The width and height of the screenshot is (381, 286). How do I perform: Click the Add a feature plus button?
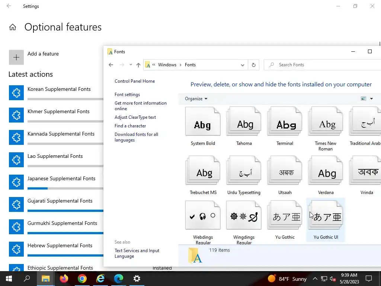16,57
